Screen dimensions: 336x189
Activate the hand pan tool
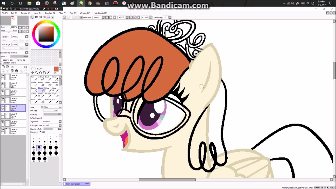click(44, 73)
